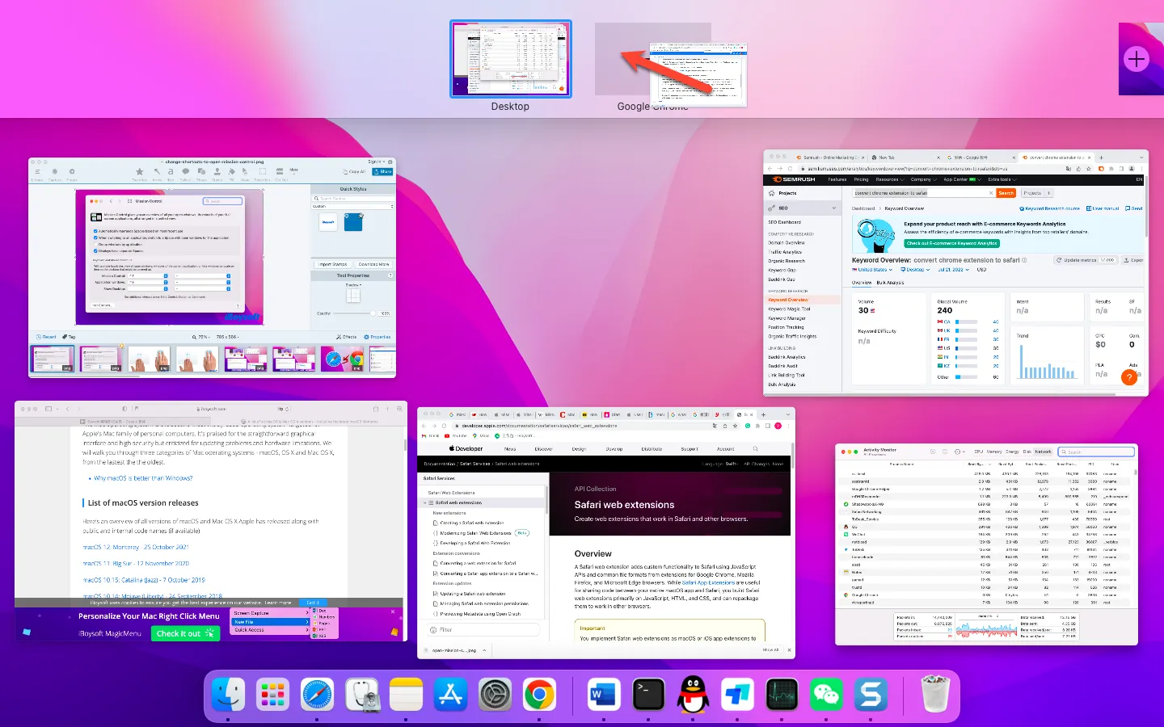
Task: Select the Text tool in Preview's markup toolbar
Action: coord(171,171)
